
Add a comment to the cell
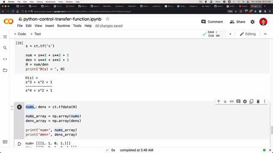tap(238, 102)
